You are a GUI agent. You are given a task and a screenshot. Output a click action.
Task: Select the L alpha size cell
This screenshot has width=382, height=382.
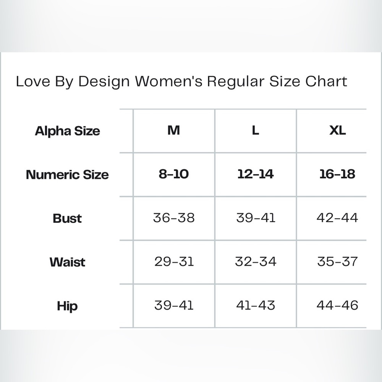[x=255, y=130]
